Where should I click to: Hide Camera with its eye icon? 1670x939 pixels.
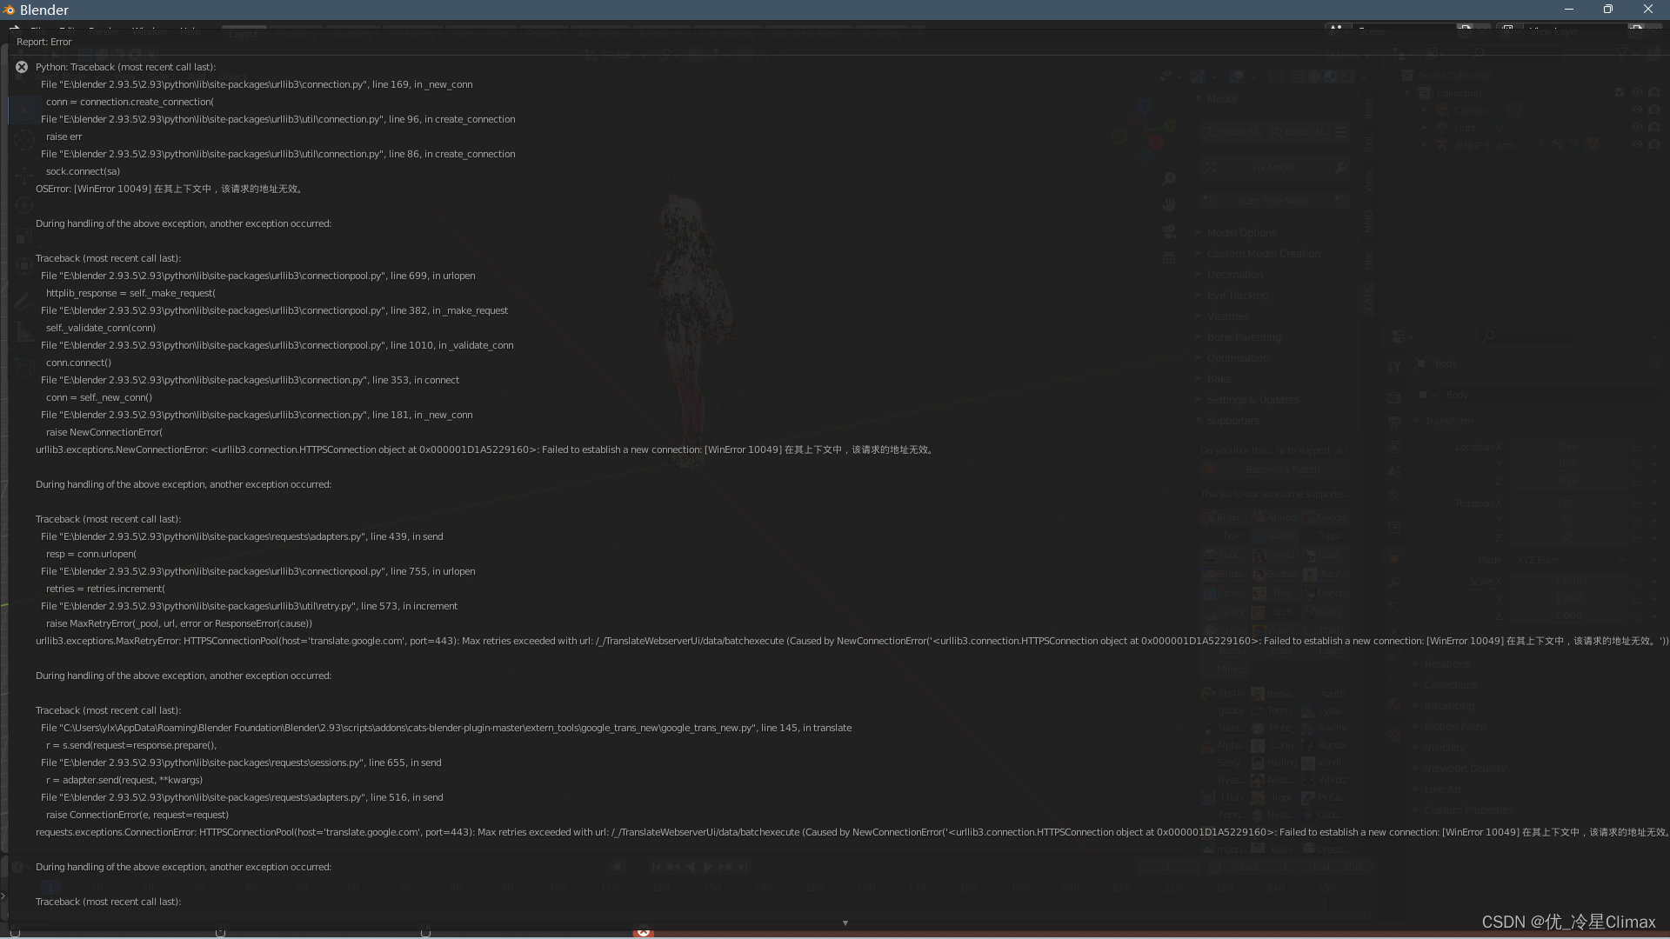click(1637, 110)
